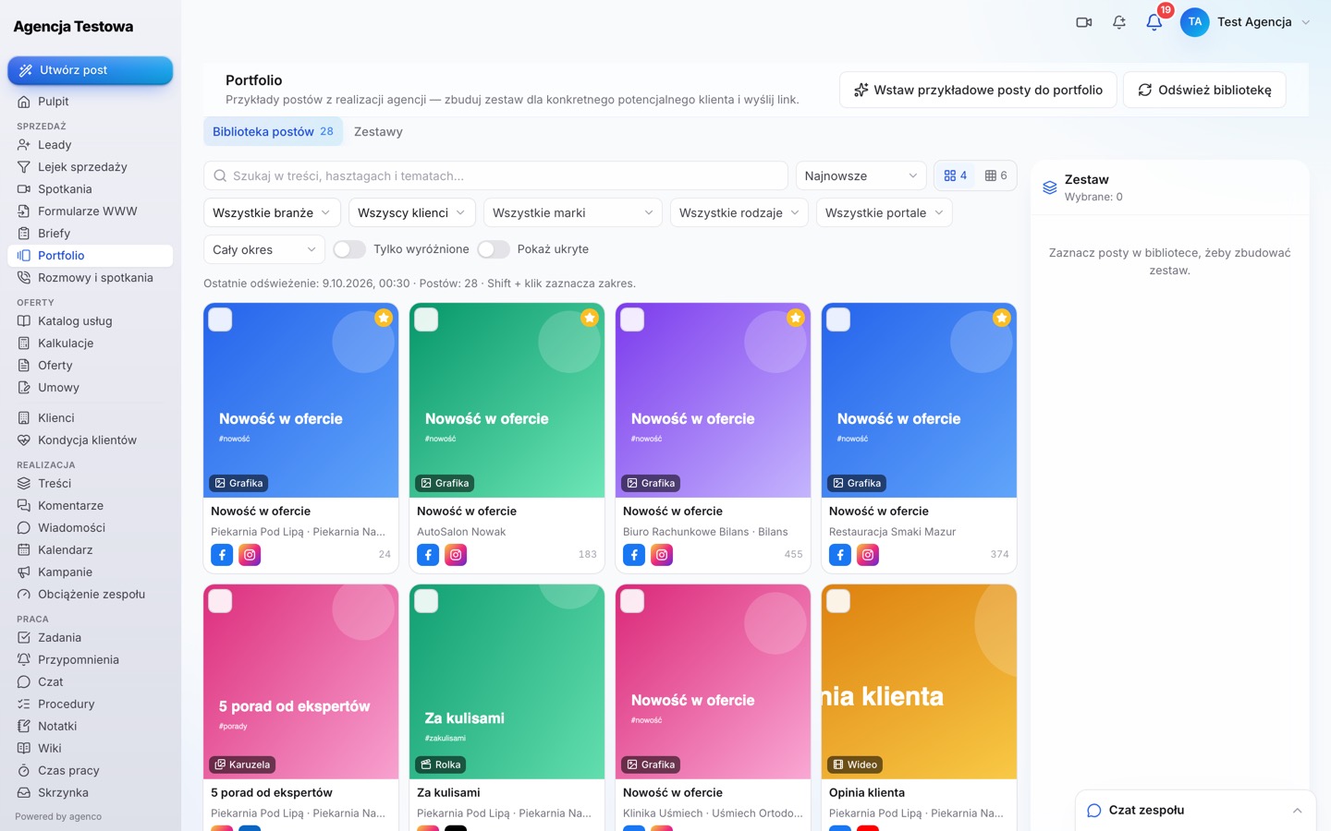Click Facebook icon on Piekarnia Pod Lipą card
This screenshot has width=1331, height=831.
222,555
